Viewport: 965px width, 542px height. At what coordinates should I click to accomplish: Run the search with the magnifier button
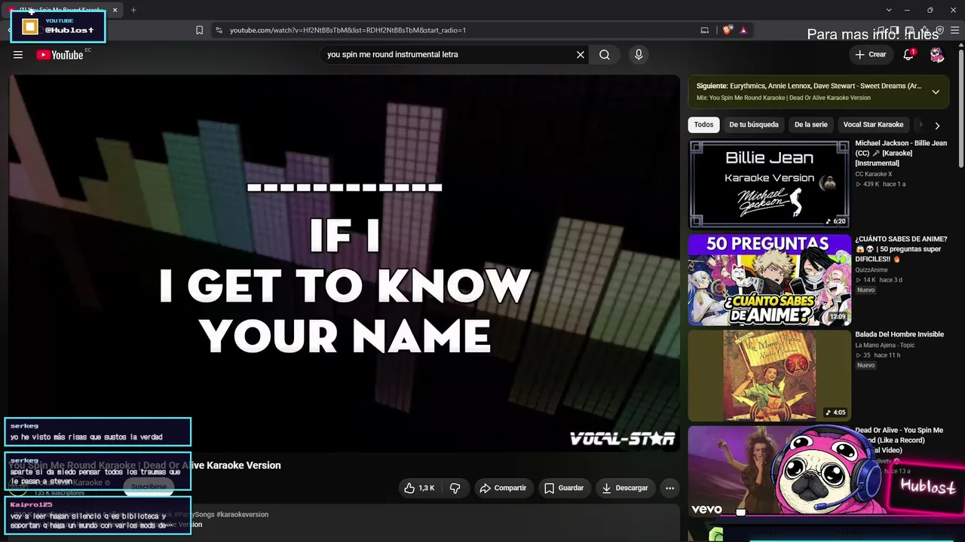point(605,54)
